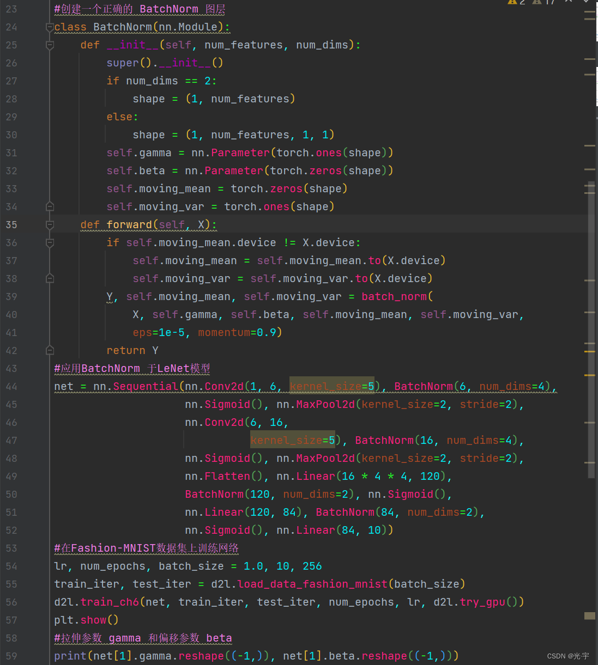Screen dimensions: 598x665
Task: Place cursor on 'class BatchNorm(nn.Module):' text
Action: (142, 27)
